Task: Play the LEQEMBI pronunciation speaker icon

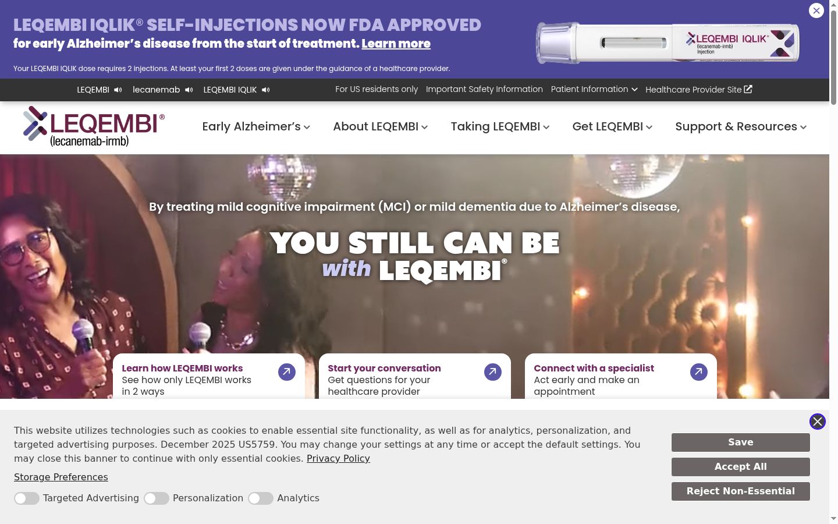Action: tap(118, 90)
